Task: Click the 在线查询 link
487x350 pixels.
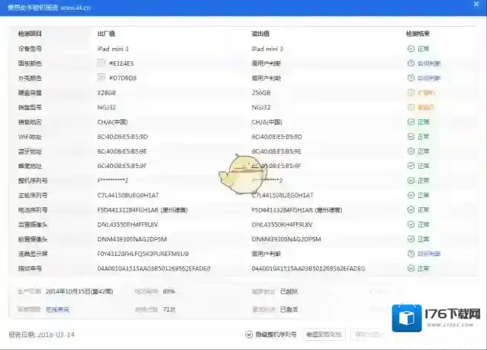Action: point(57,309)
